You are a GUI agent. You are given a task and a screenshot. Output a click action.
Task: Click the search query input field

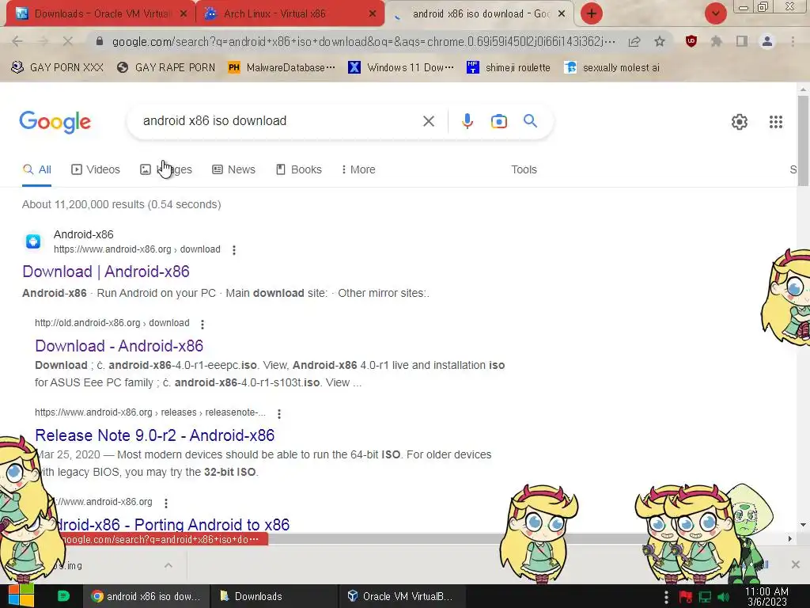(279, 121)
